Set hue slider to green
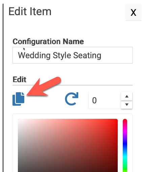Screen dimensions: 142x172 click(x=125, y=170)
